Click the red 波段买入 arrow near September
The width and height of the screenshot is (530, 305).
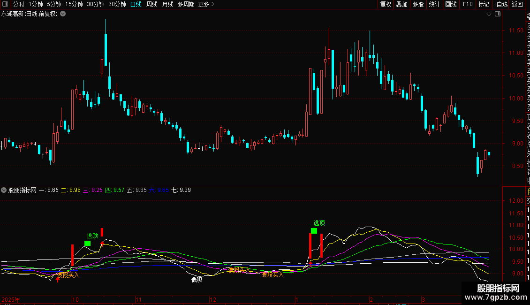58,279
